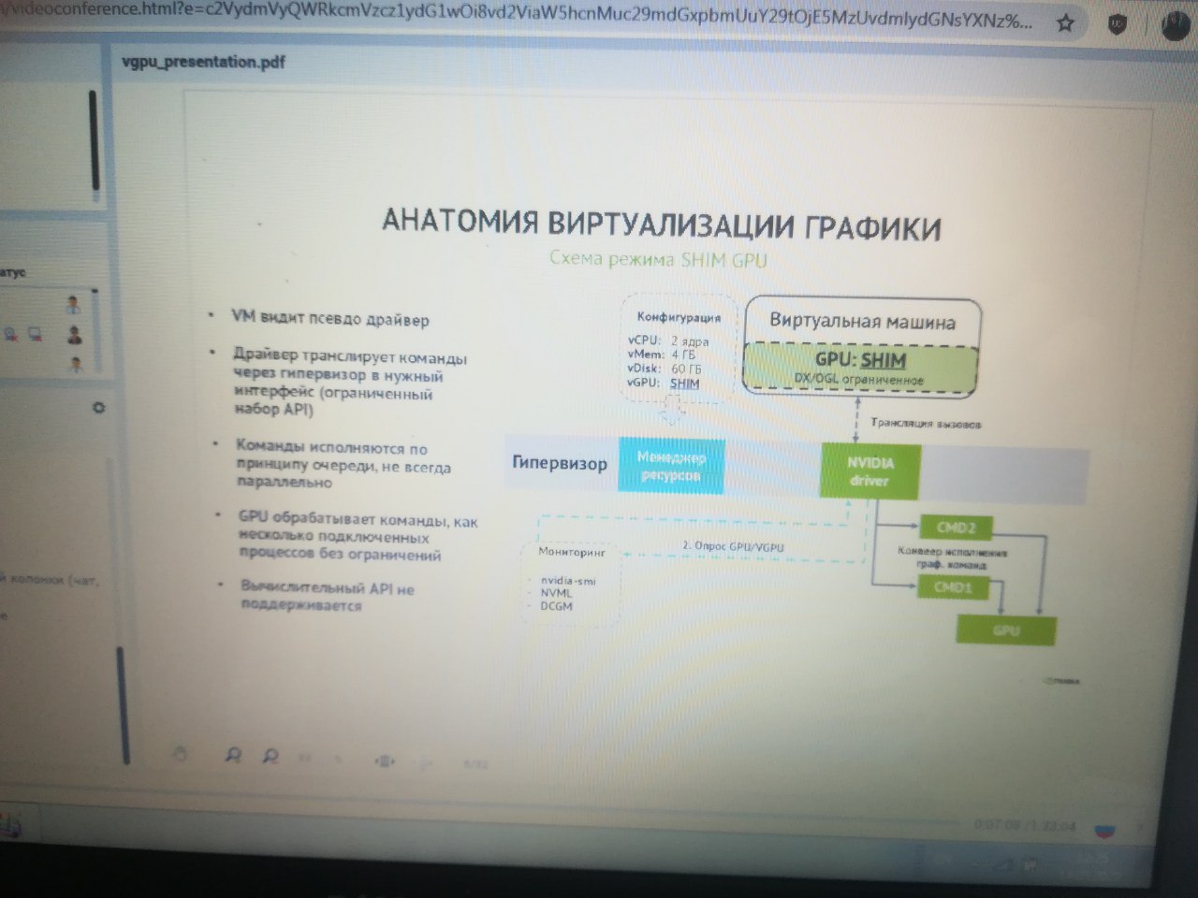Click the Конфигурация box heading

point(679,317)
